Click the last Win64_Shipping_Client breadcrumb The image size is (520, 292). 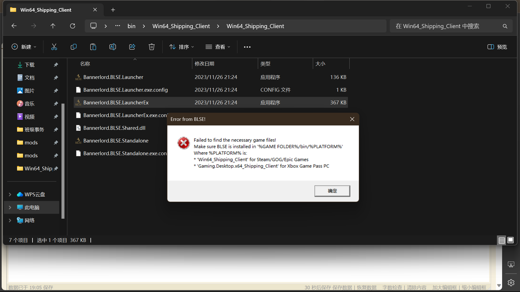[x=255, y=26]
